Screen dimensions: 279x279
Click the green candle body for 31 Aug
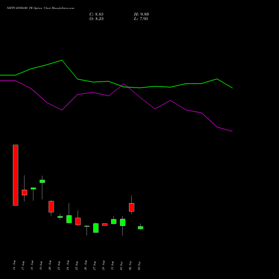[x=114, y=222]
